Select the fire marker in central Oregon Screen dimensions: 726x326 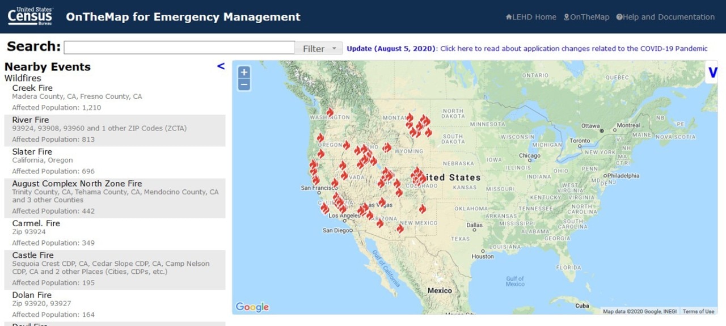click(x=346, y=145)
